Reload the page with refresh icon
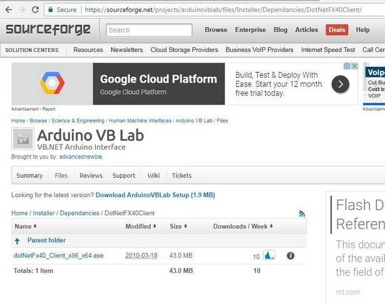385x303 pixels. 35,10
